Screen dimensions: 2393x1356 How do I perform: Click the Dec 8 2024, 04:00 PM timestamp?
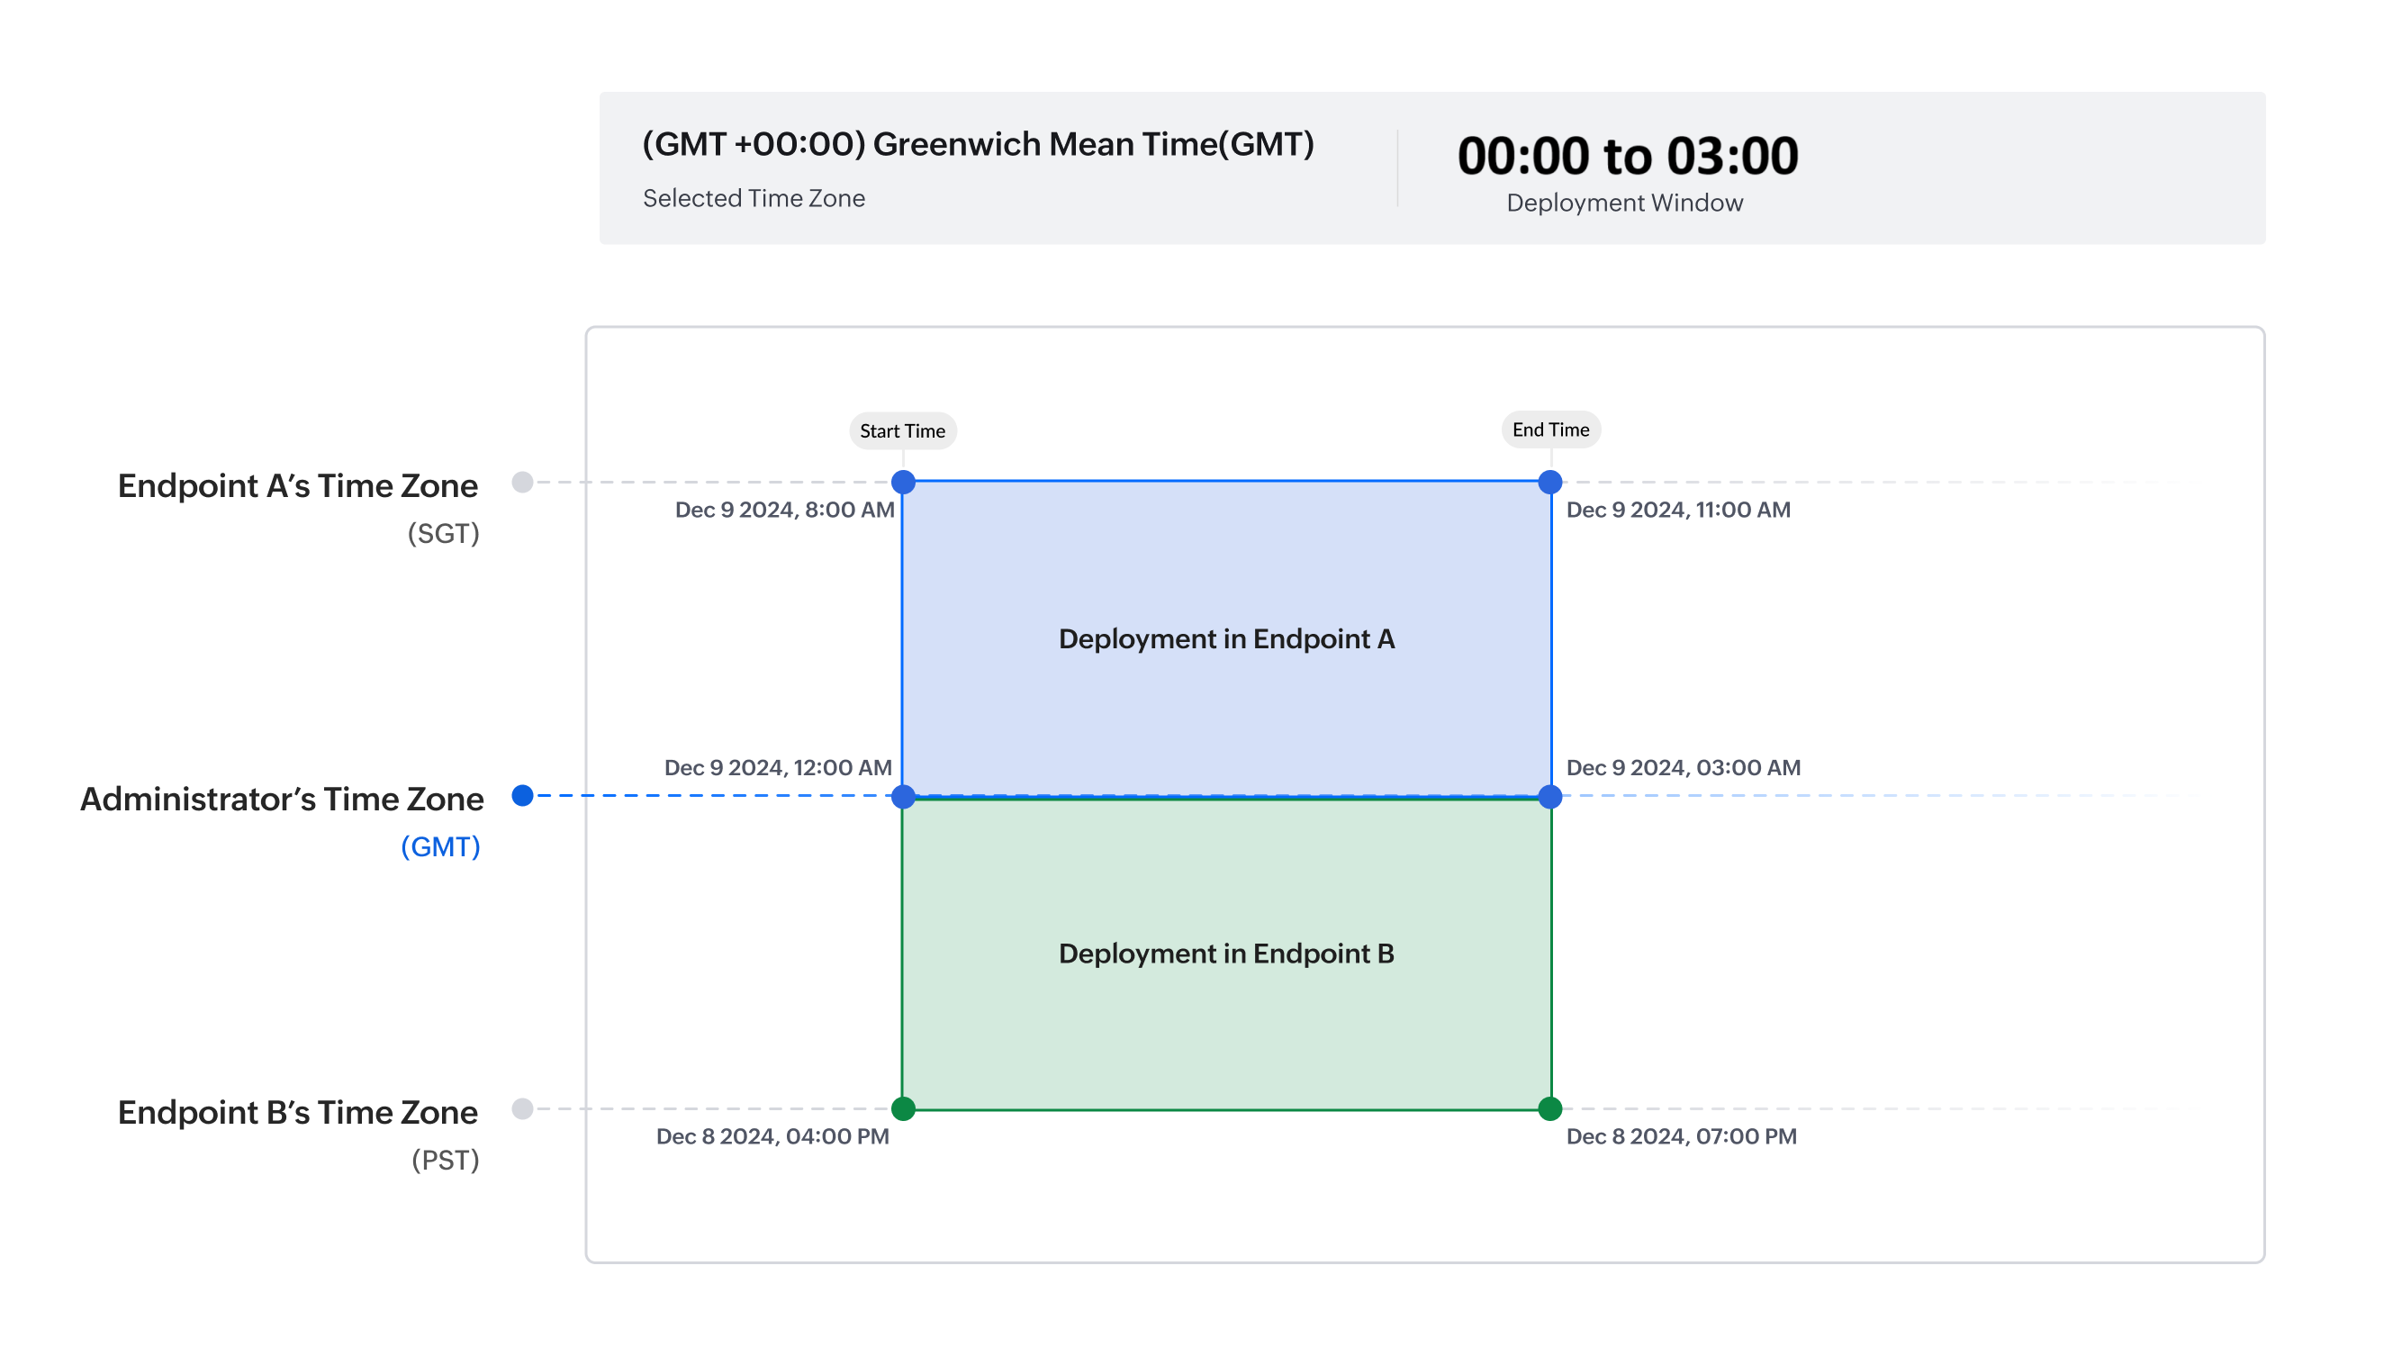click(x=772, y=1136)
